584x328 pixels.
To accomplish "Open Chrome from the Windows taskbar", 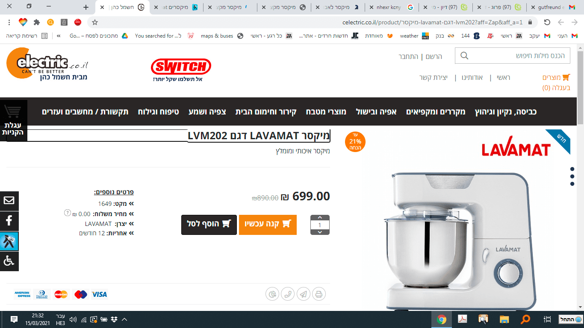I will [x=442, y=319].
